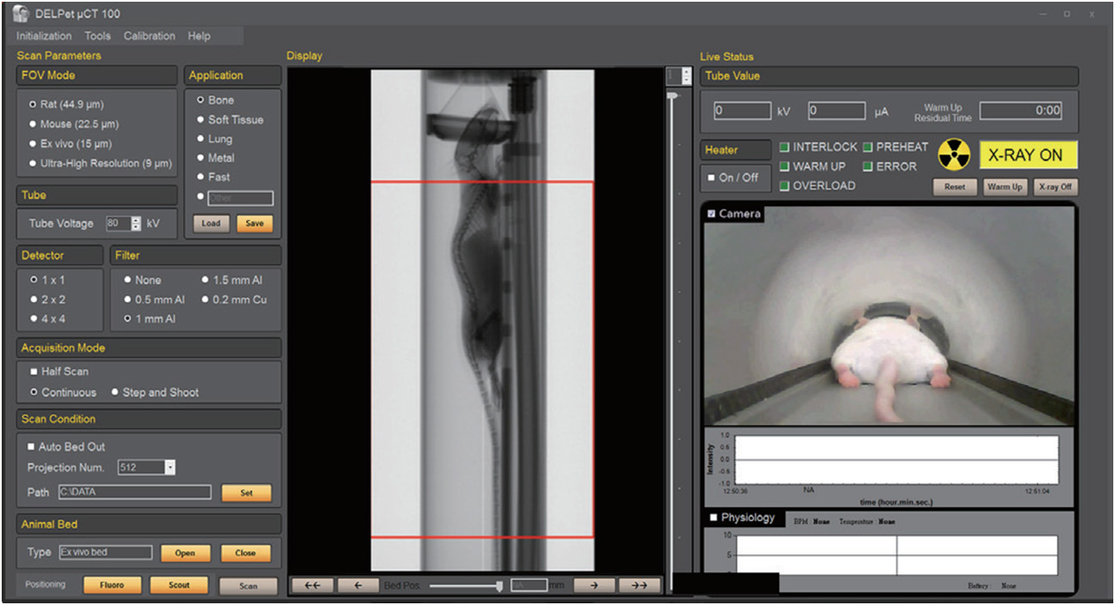Adjust Tube Voltage using the spinner arrows

coord(136,223)
